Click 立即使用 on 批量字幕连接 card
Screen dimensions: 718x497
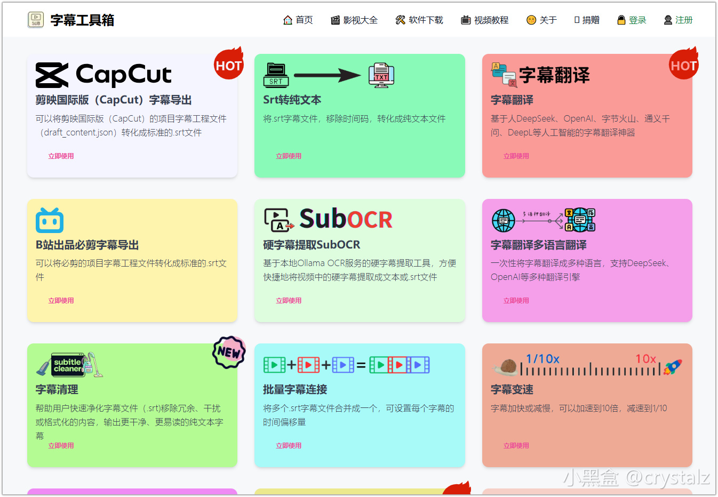coord(289,446)
